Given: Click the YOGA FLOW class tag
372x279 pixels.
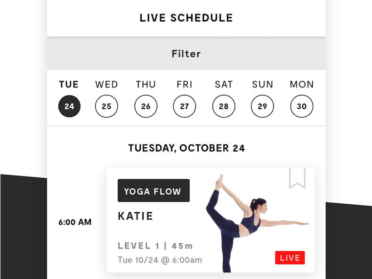Looking at the screenshot, I should (x=154, y=191).
